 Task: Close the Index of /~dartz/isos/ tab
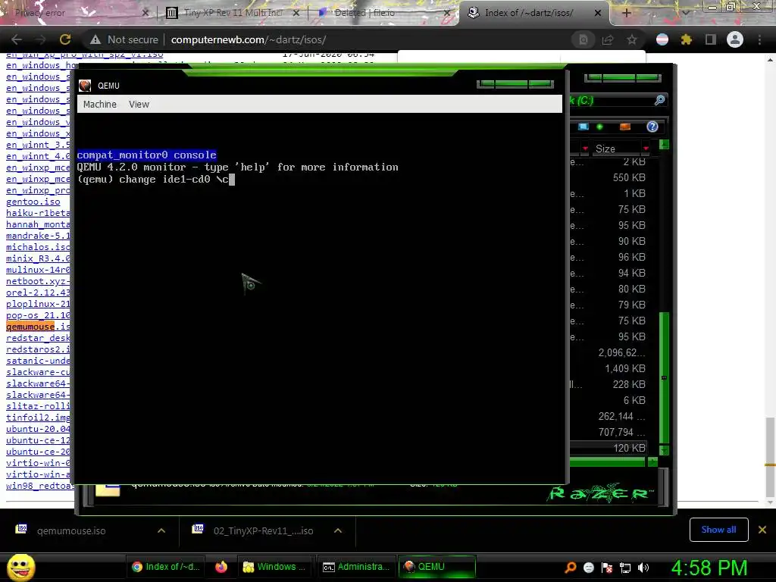point(598,13)
